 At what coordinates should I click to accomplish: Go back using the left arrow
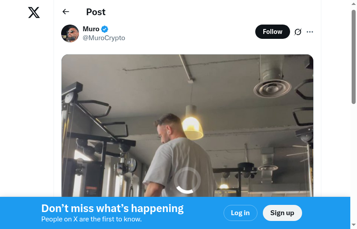click(66, 12)
